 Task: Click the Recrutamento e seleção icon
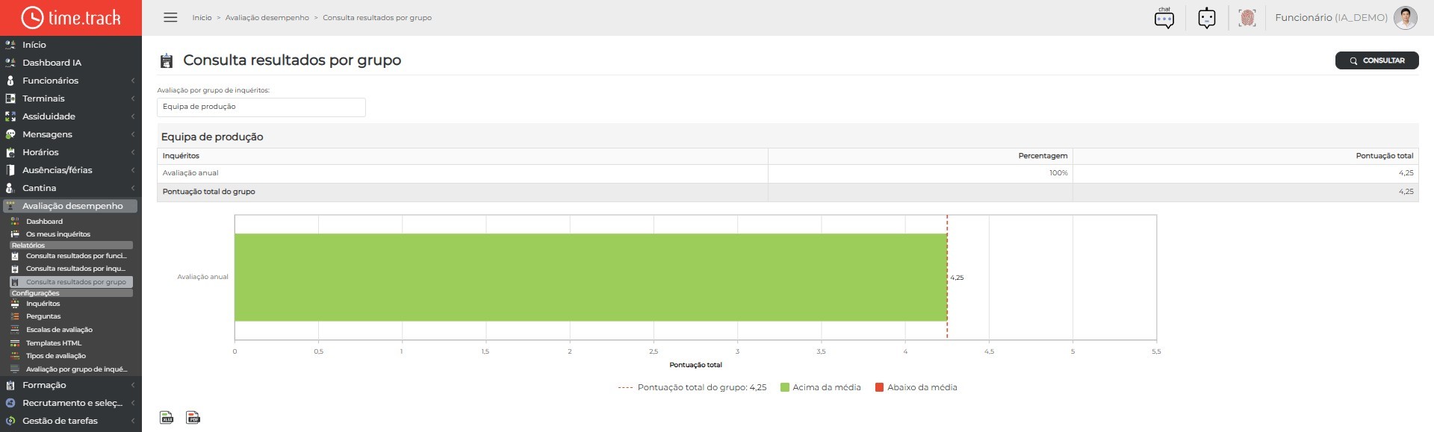[x=10, y=403]
